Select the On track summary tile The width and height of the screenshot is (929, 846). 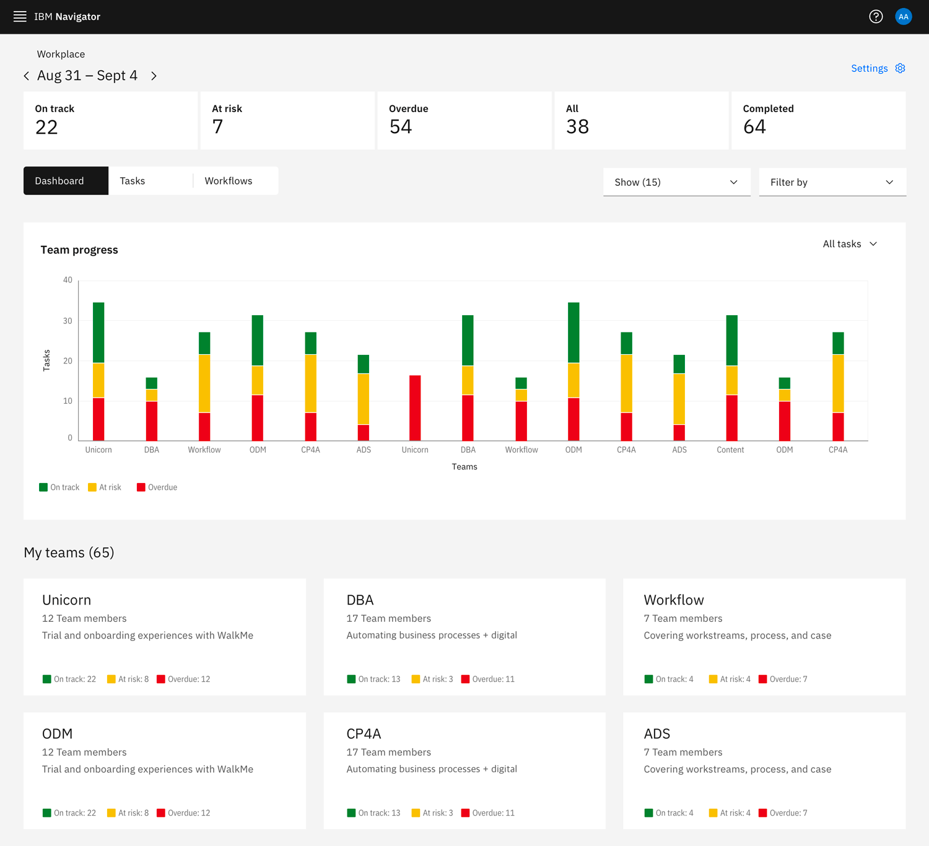(110, 121)
